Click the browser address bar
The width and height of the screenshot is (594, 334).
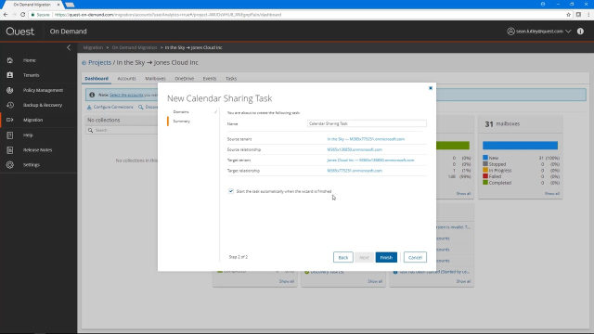coord(295,15)
